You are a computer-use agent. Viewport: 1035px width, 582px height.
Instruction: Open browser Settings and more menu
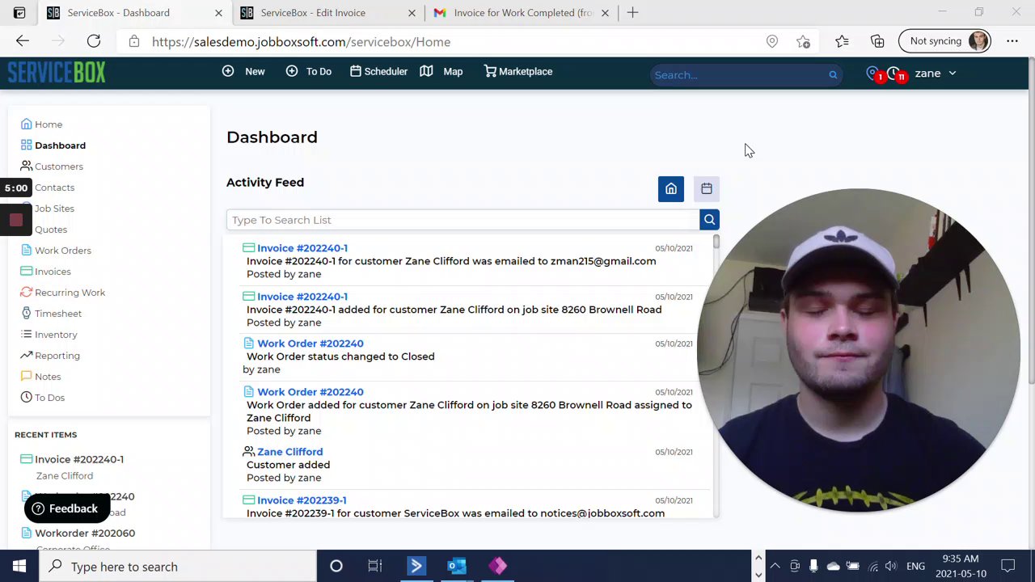[1012, 41]
